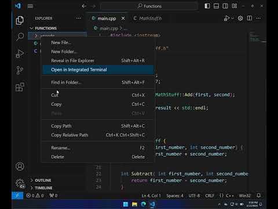Open Source Control view

click(20, 70)
